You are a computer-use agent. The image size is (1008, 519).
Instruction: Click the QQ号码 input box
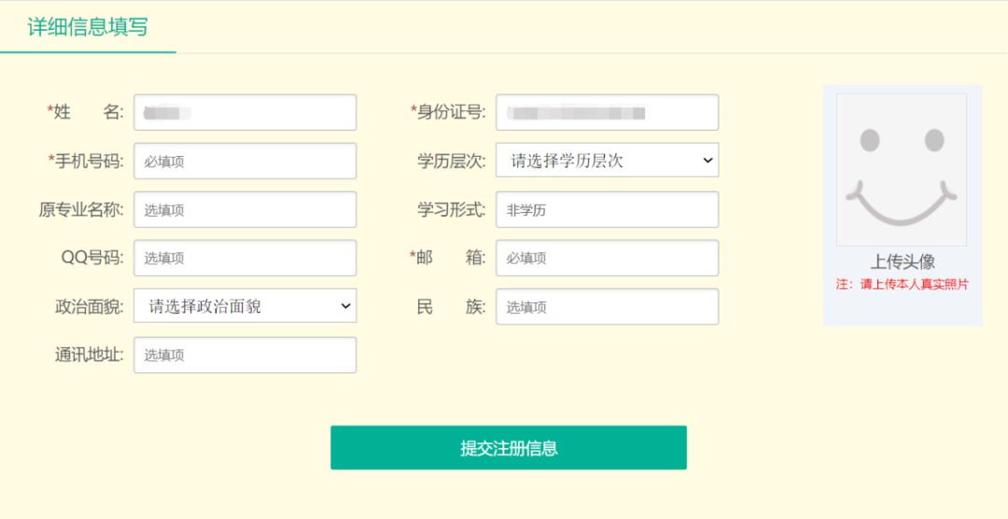[245, 258]
